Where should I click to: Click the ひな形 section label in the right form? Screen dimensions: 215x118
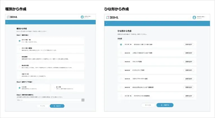[x=120, y=39]
